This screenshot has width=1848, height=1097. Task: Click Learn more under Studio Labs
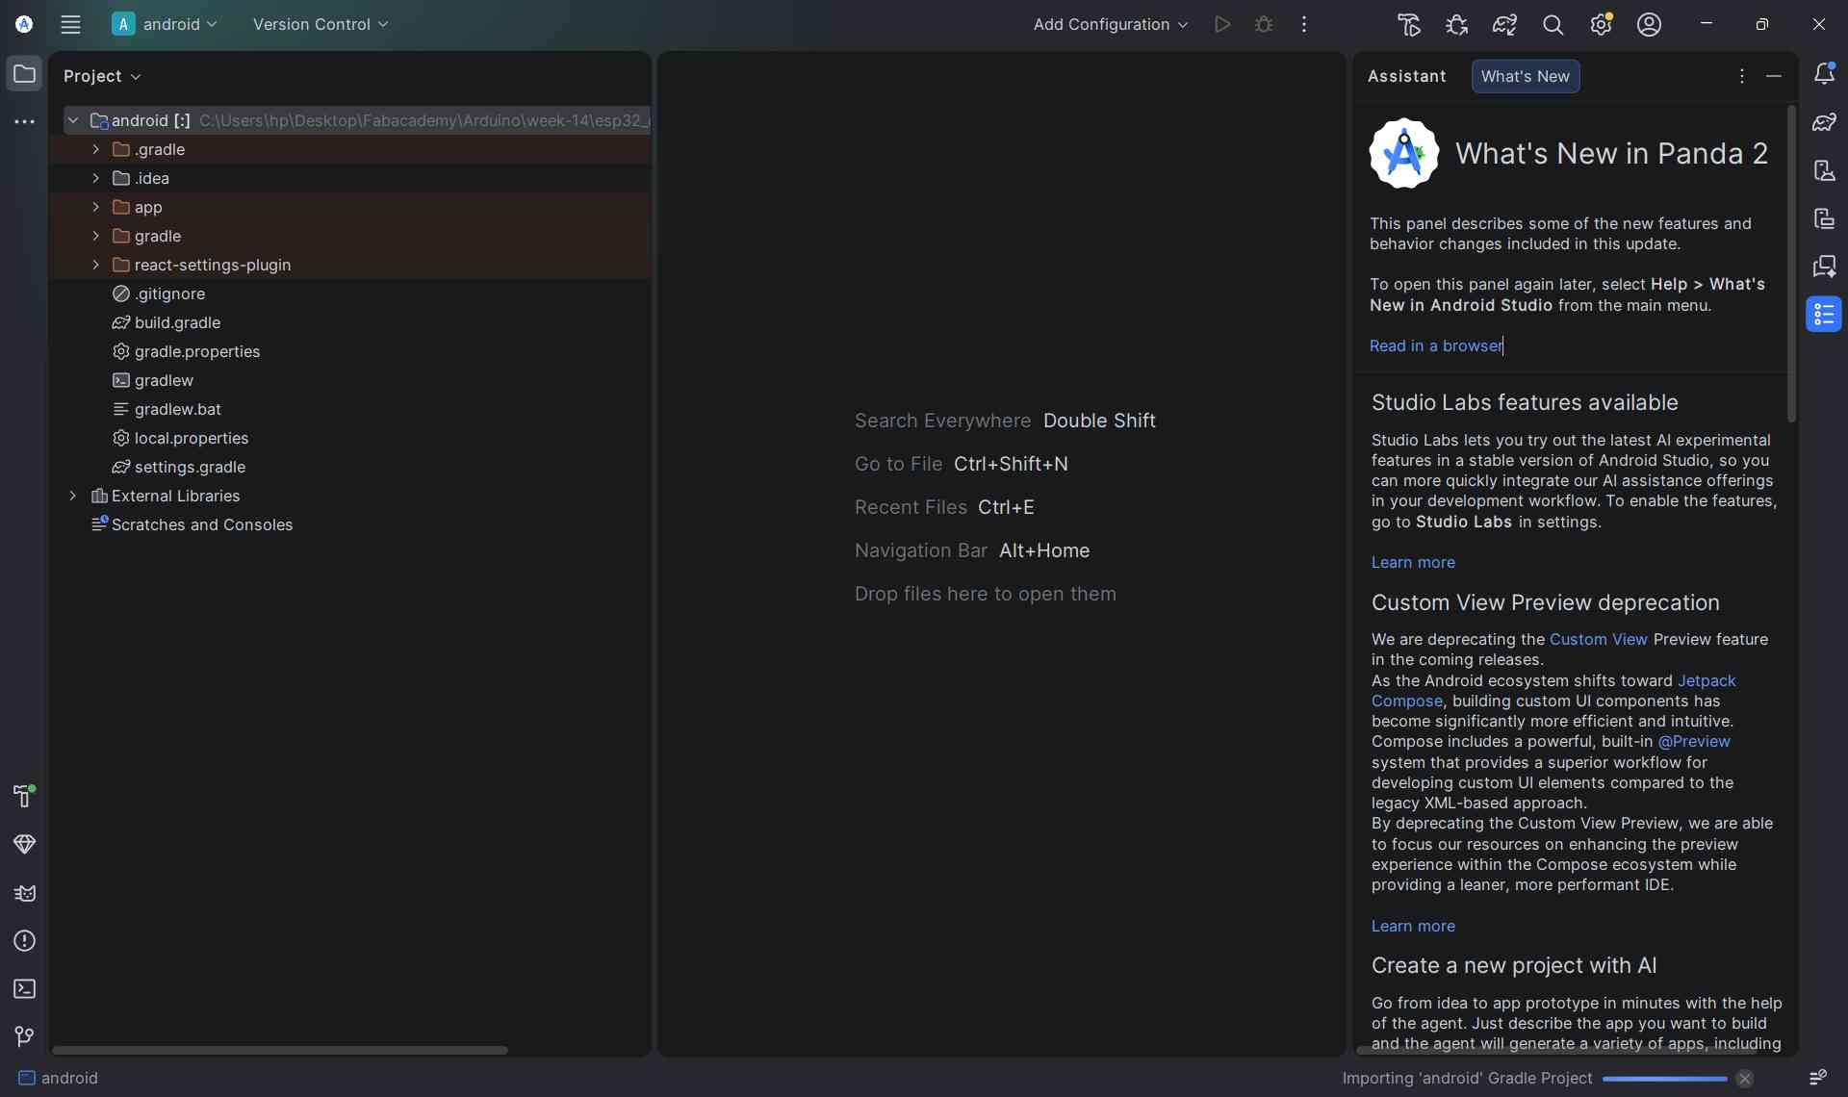click(1413, 562)
